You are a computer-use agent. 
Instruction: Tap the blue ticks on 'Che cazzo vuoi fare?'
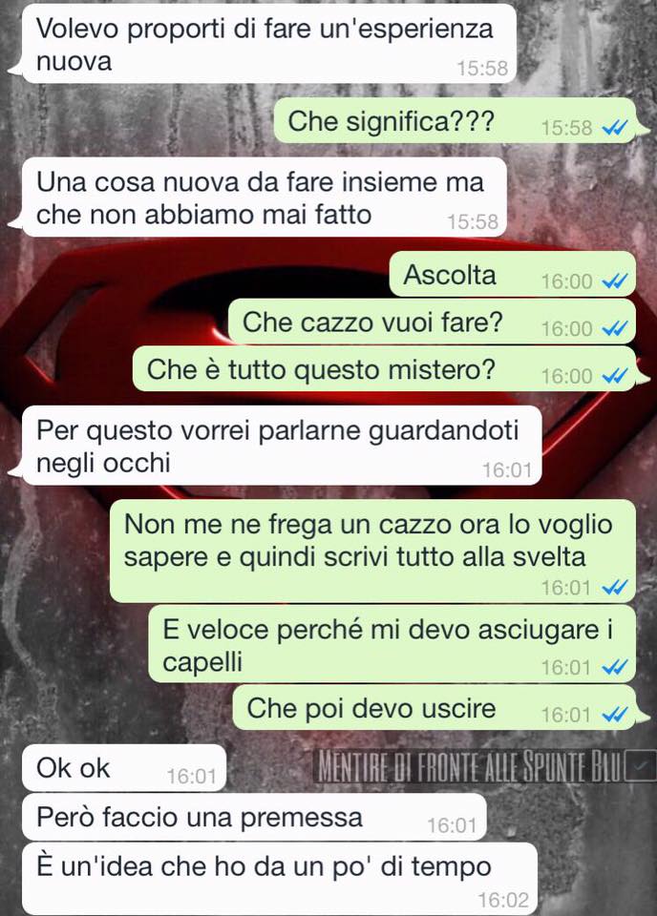(614, 328)
